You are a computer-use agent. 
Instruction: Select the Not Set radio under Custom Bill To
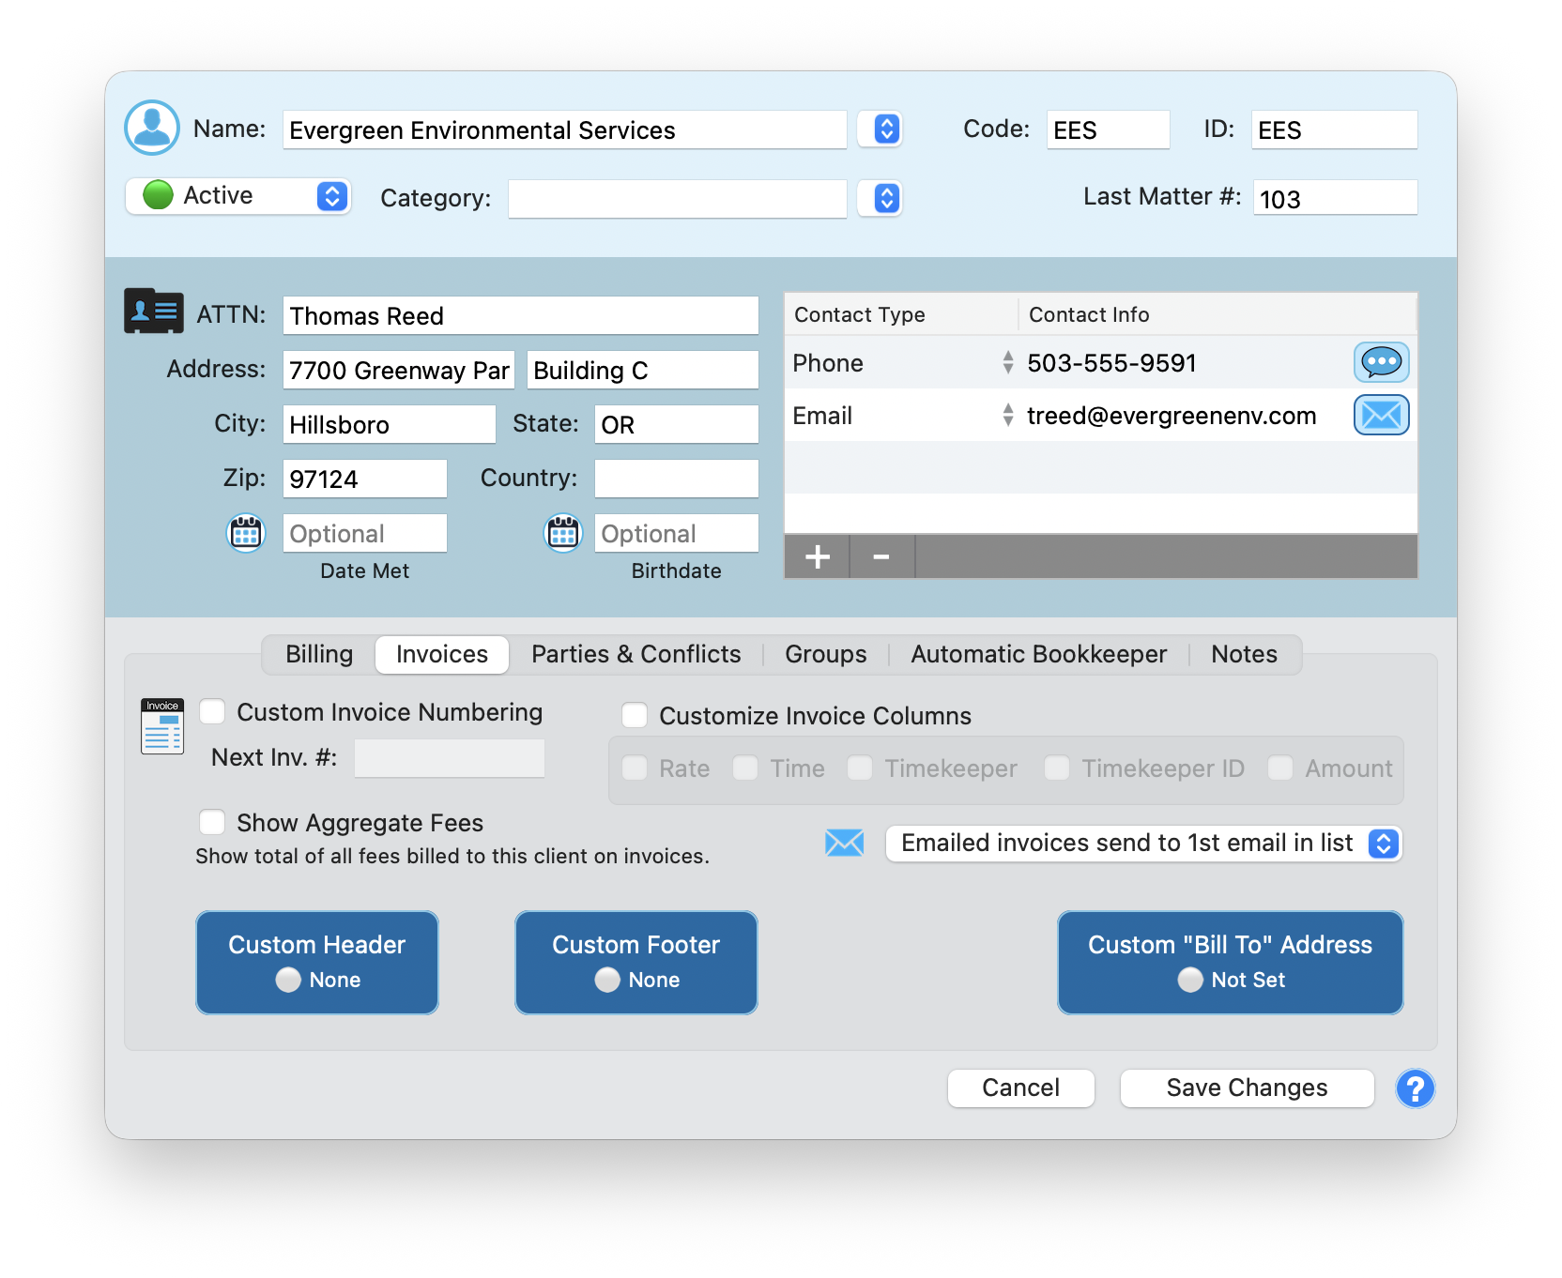point(1190,980)
